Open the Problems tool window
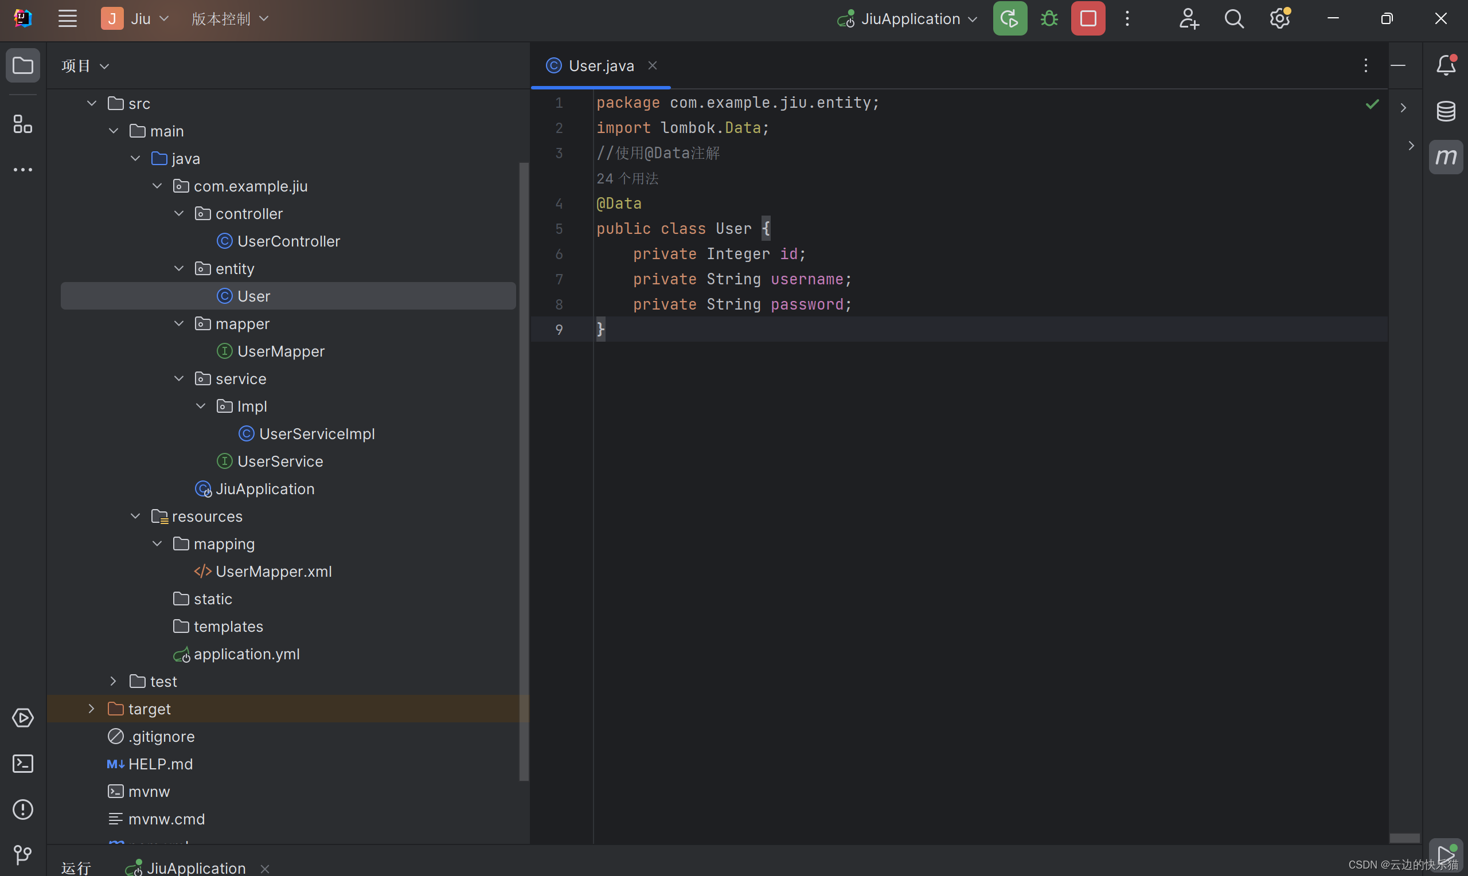The height and width of the screenshot is (876, 1468). (x=22, y=809)
